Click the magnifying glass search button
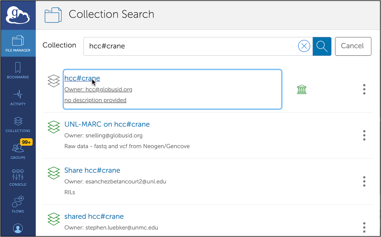381x237 pixels. 322,46
